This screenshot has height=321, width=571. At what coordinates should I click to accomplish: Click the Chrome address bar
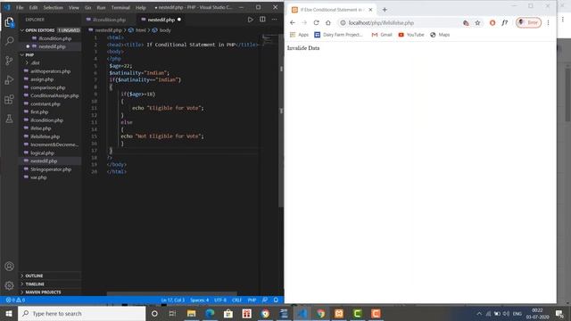point(399,23)
